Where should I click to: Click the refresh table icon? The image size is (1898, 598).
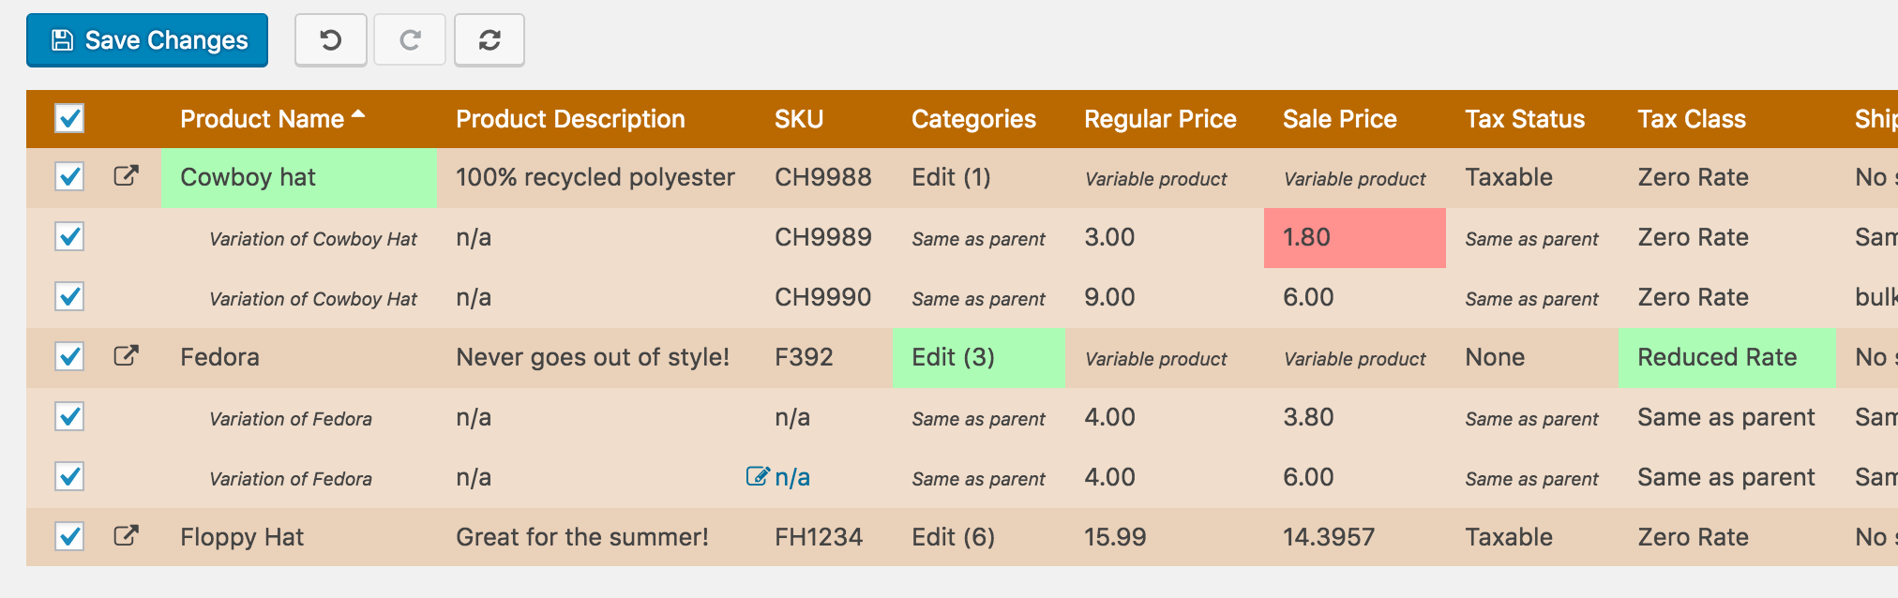[490, 40]
